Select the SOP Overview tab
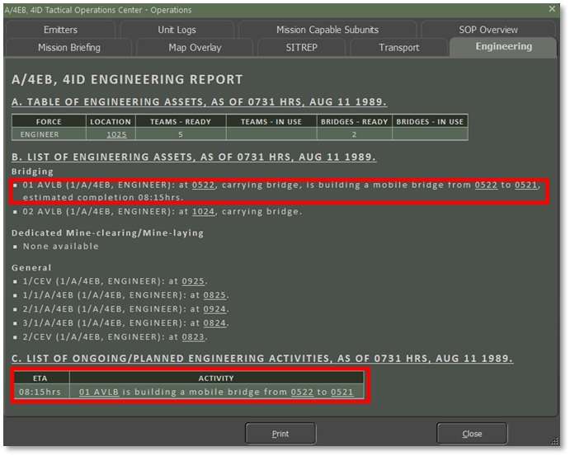 tap(488, 30)
